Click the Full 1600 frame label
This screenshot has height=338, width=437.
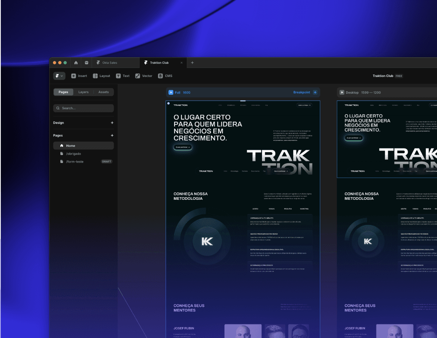coord(182,93)
